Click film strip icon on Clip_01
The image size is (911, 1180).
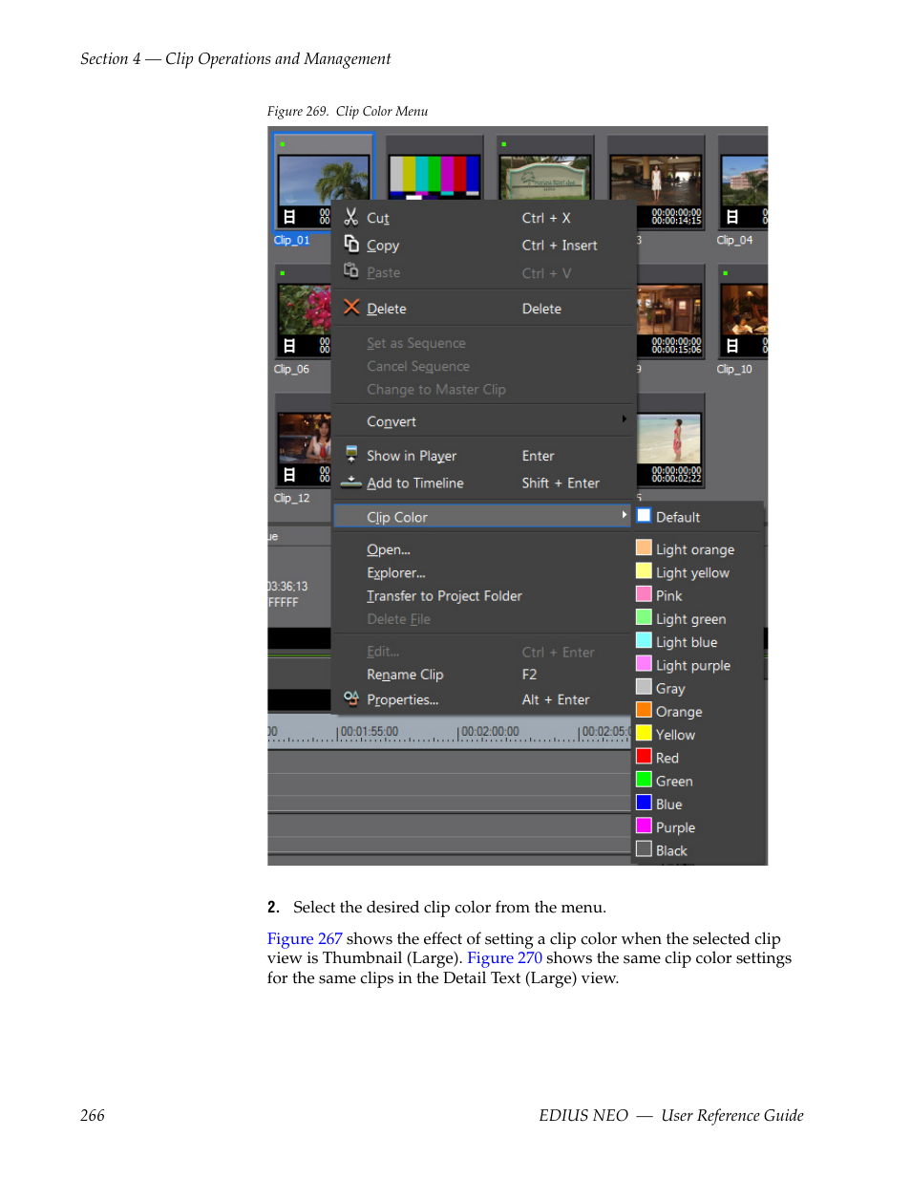coord(289,217)
